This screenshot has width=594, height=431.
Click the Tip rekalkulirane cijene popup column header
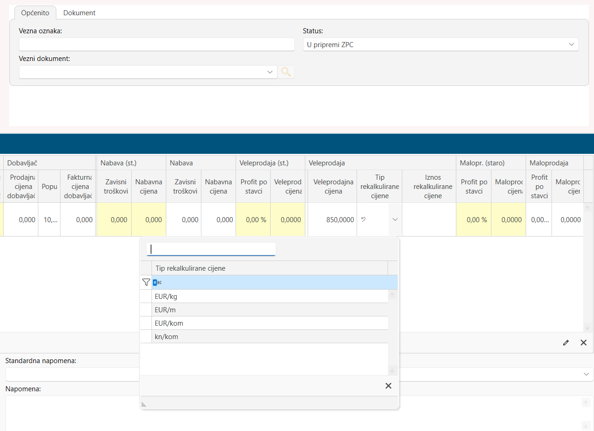[x=270, y=268]
